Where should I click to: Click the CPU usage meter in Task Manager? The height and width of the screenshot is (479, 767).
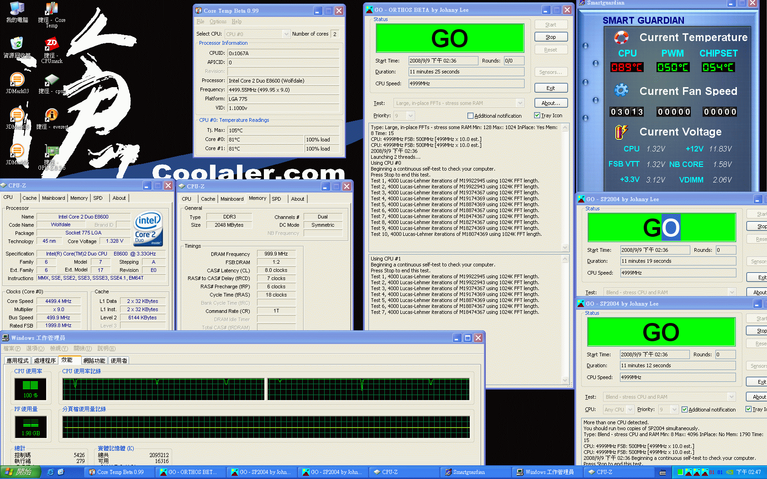pyautogui.click(x=30, y=388)
